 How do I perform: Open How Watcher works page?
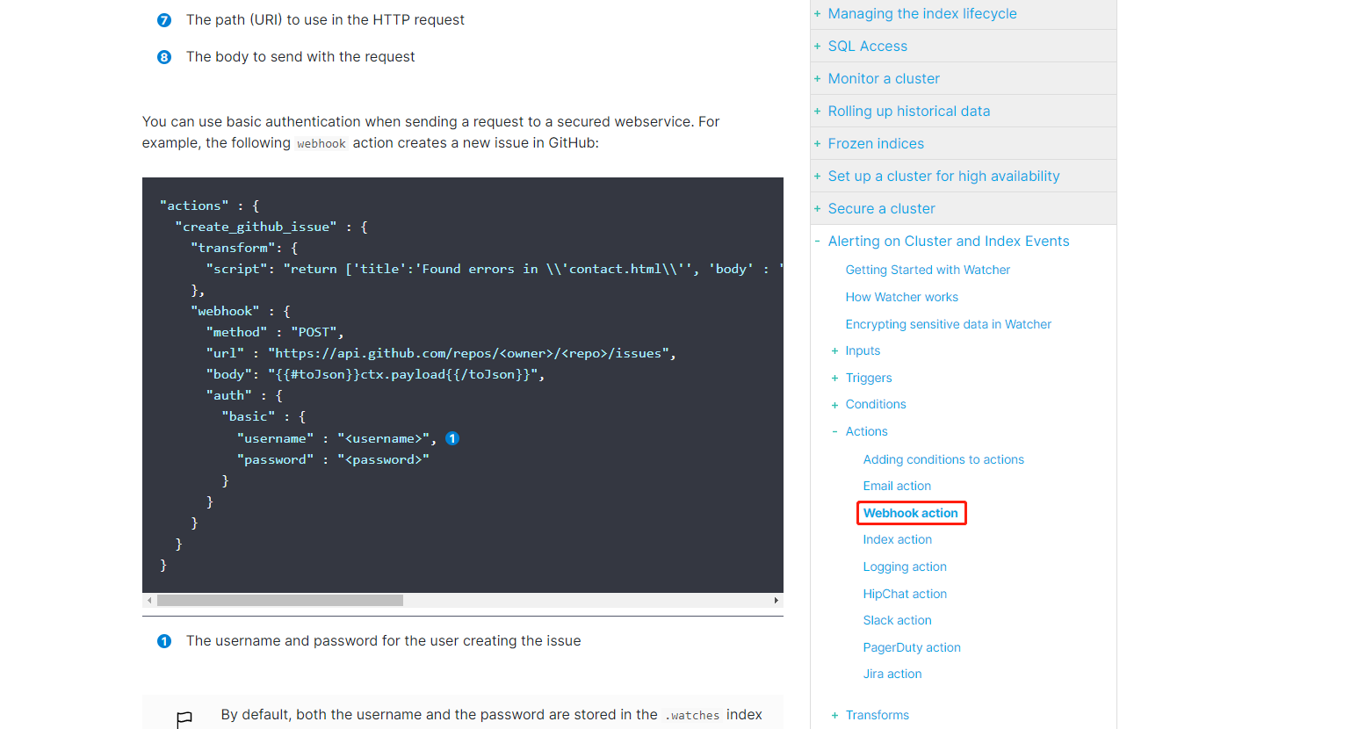(x=902, y=298)
